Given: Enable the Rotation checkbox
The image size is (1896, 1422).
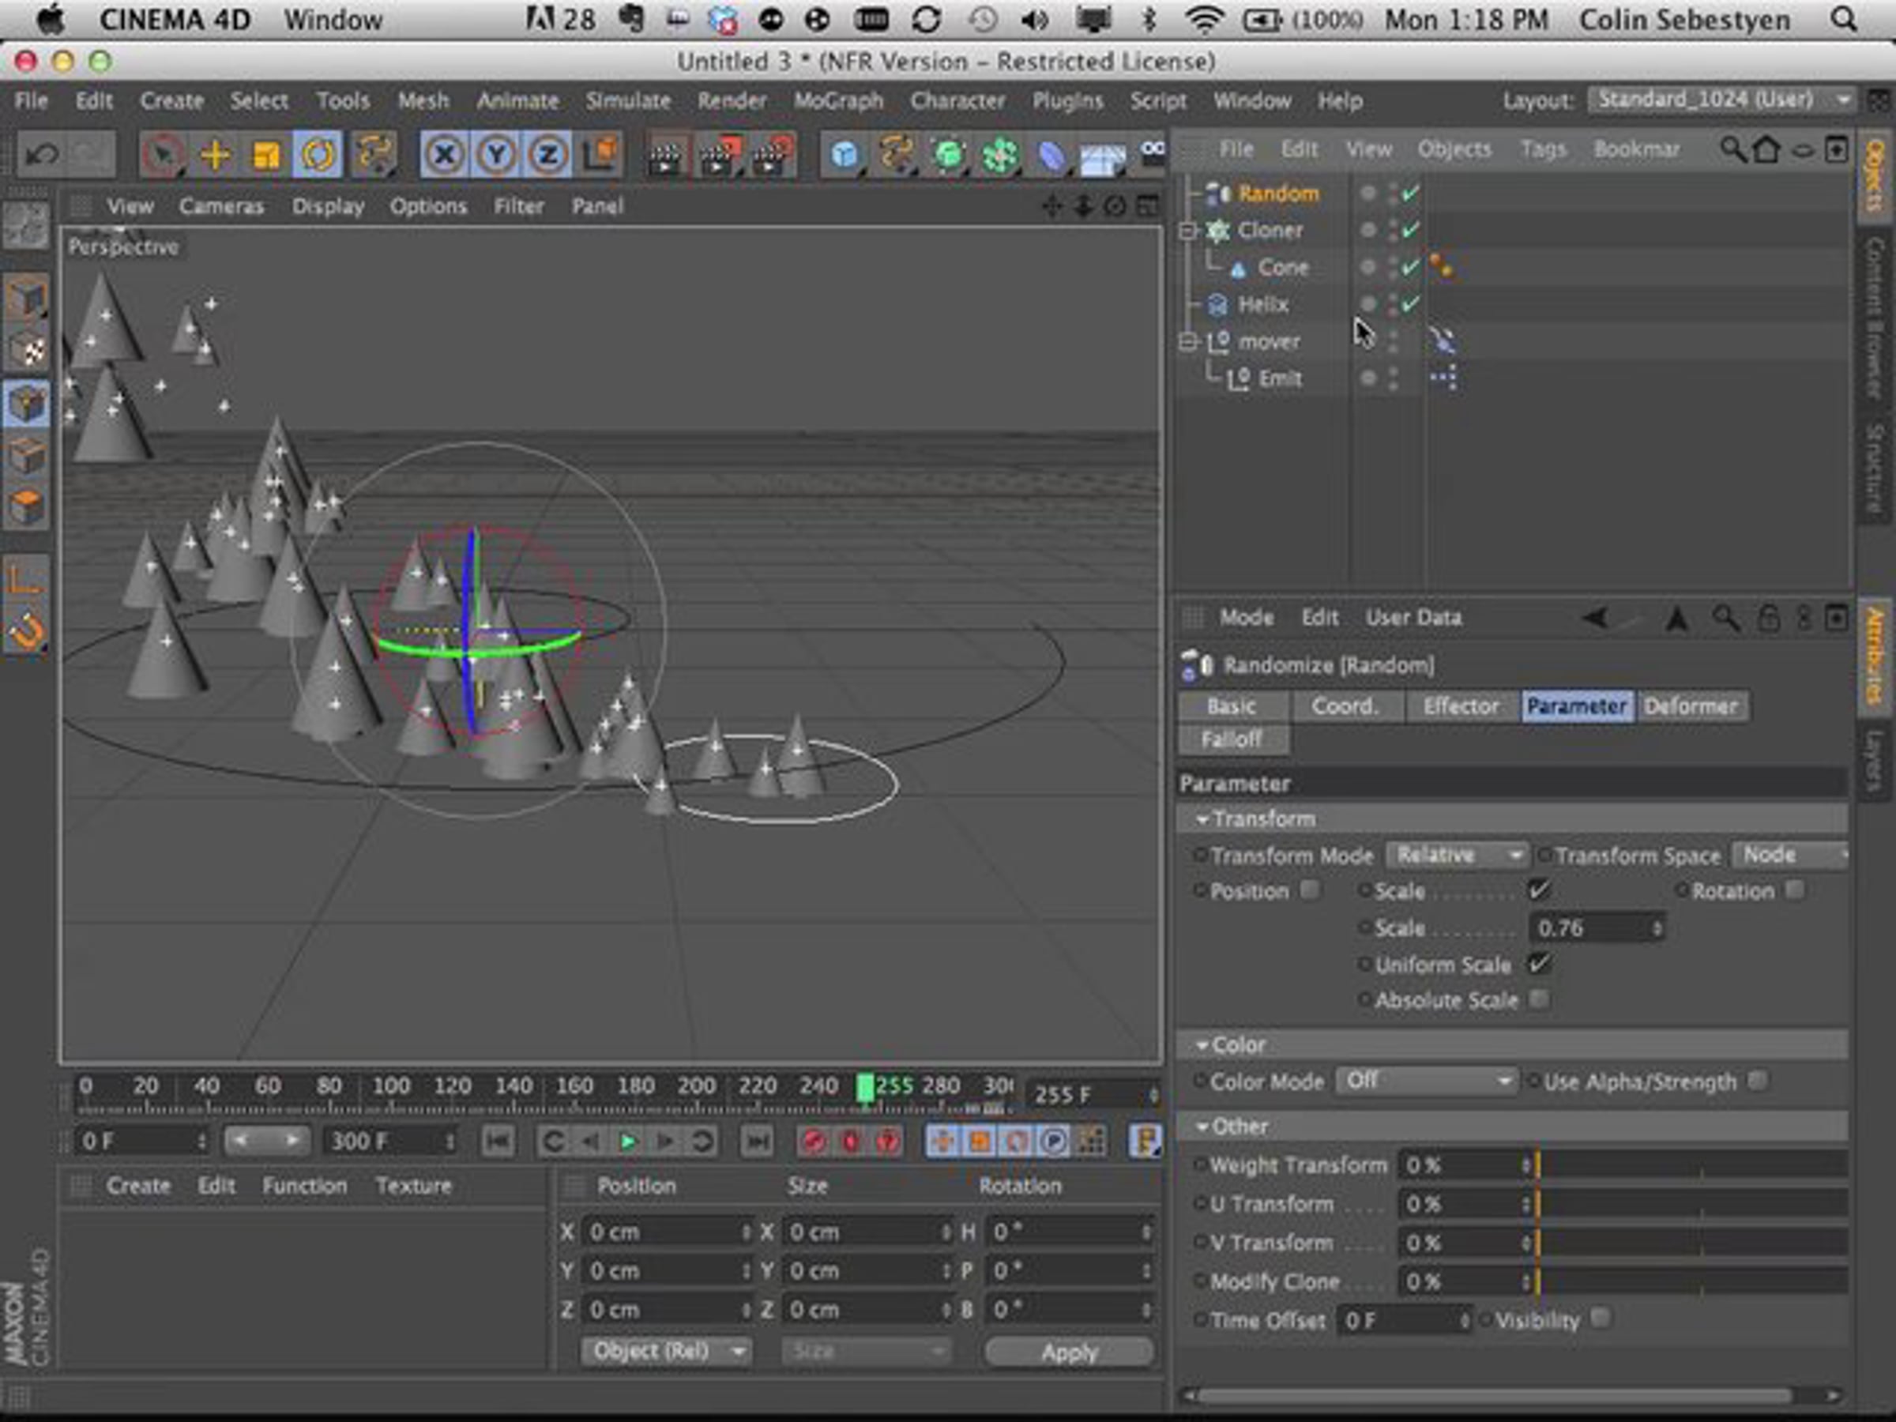Looking at the screenshot, I should pos(1794,890).
